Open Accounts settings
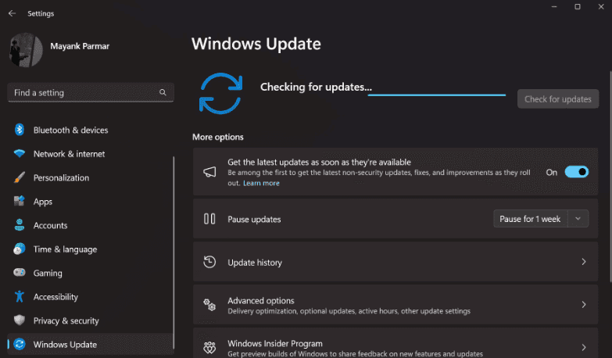 (x=91, y=225)
